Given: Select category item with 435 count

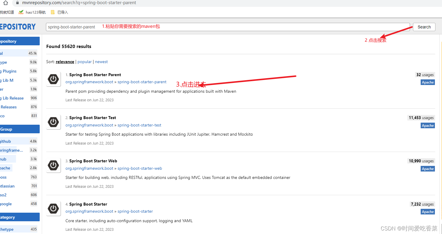Looking at the screenshot, I should tap(19, 229).
